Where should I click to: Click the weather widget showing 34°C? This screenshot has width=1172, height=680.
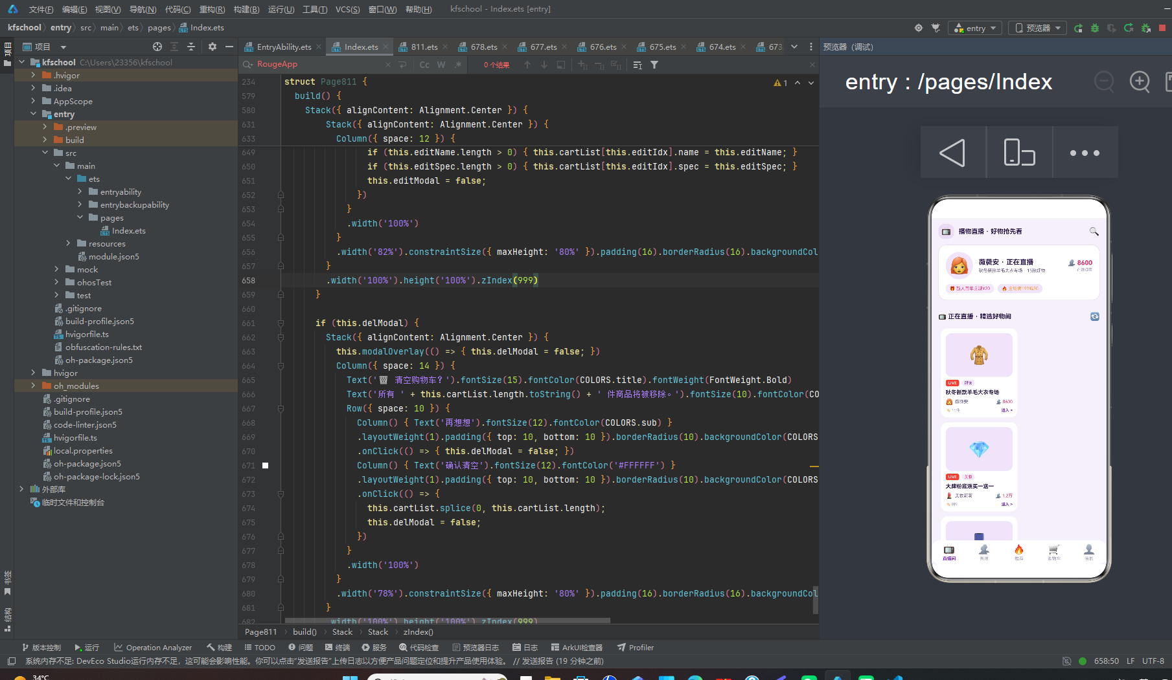click(32, 677)
